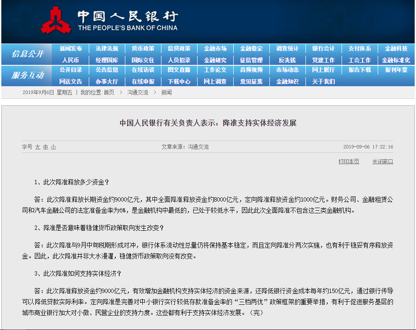The width and height of the screenshot is (416, 330).
Task: Click the People's Bank of China logo
Action: click(x=109, y=20)
